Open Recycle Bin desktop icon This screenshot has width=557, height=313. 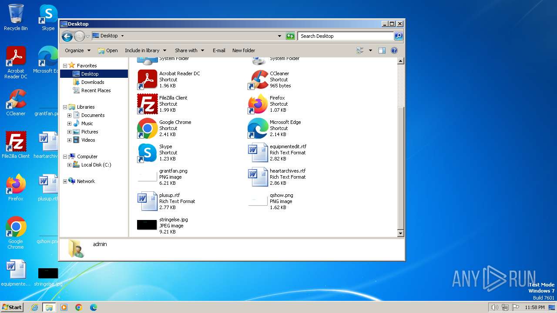(x=16, y=17)
